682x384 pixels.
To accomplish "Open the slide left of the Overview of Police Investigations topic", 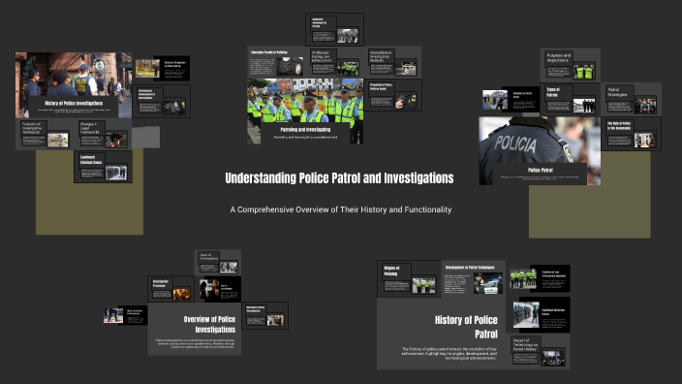I will point(125,316).
